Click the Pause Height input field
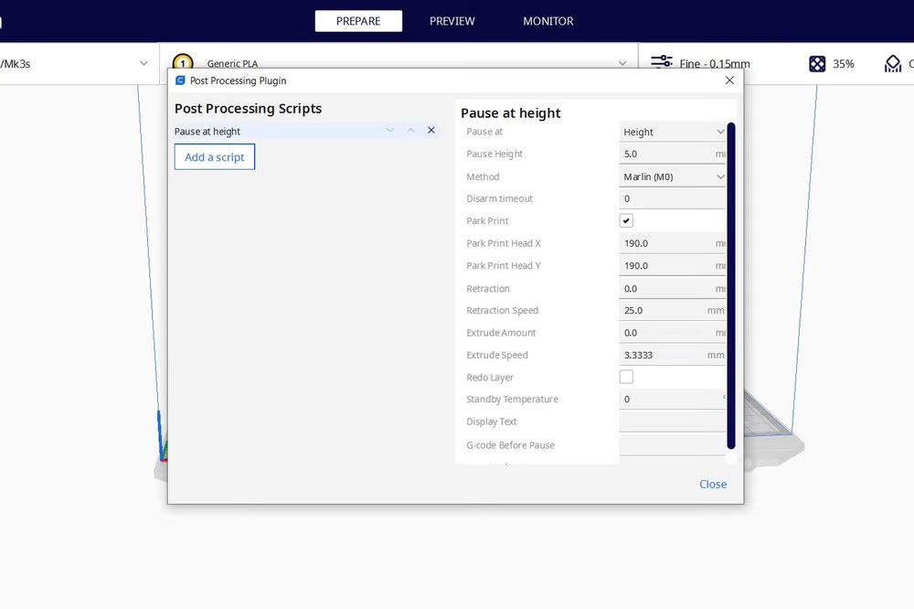914x609 pixels. click(667, 155)
